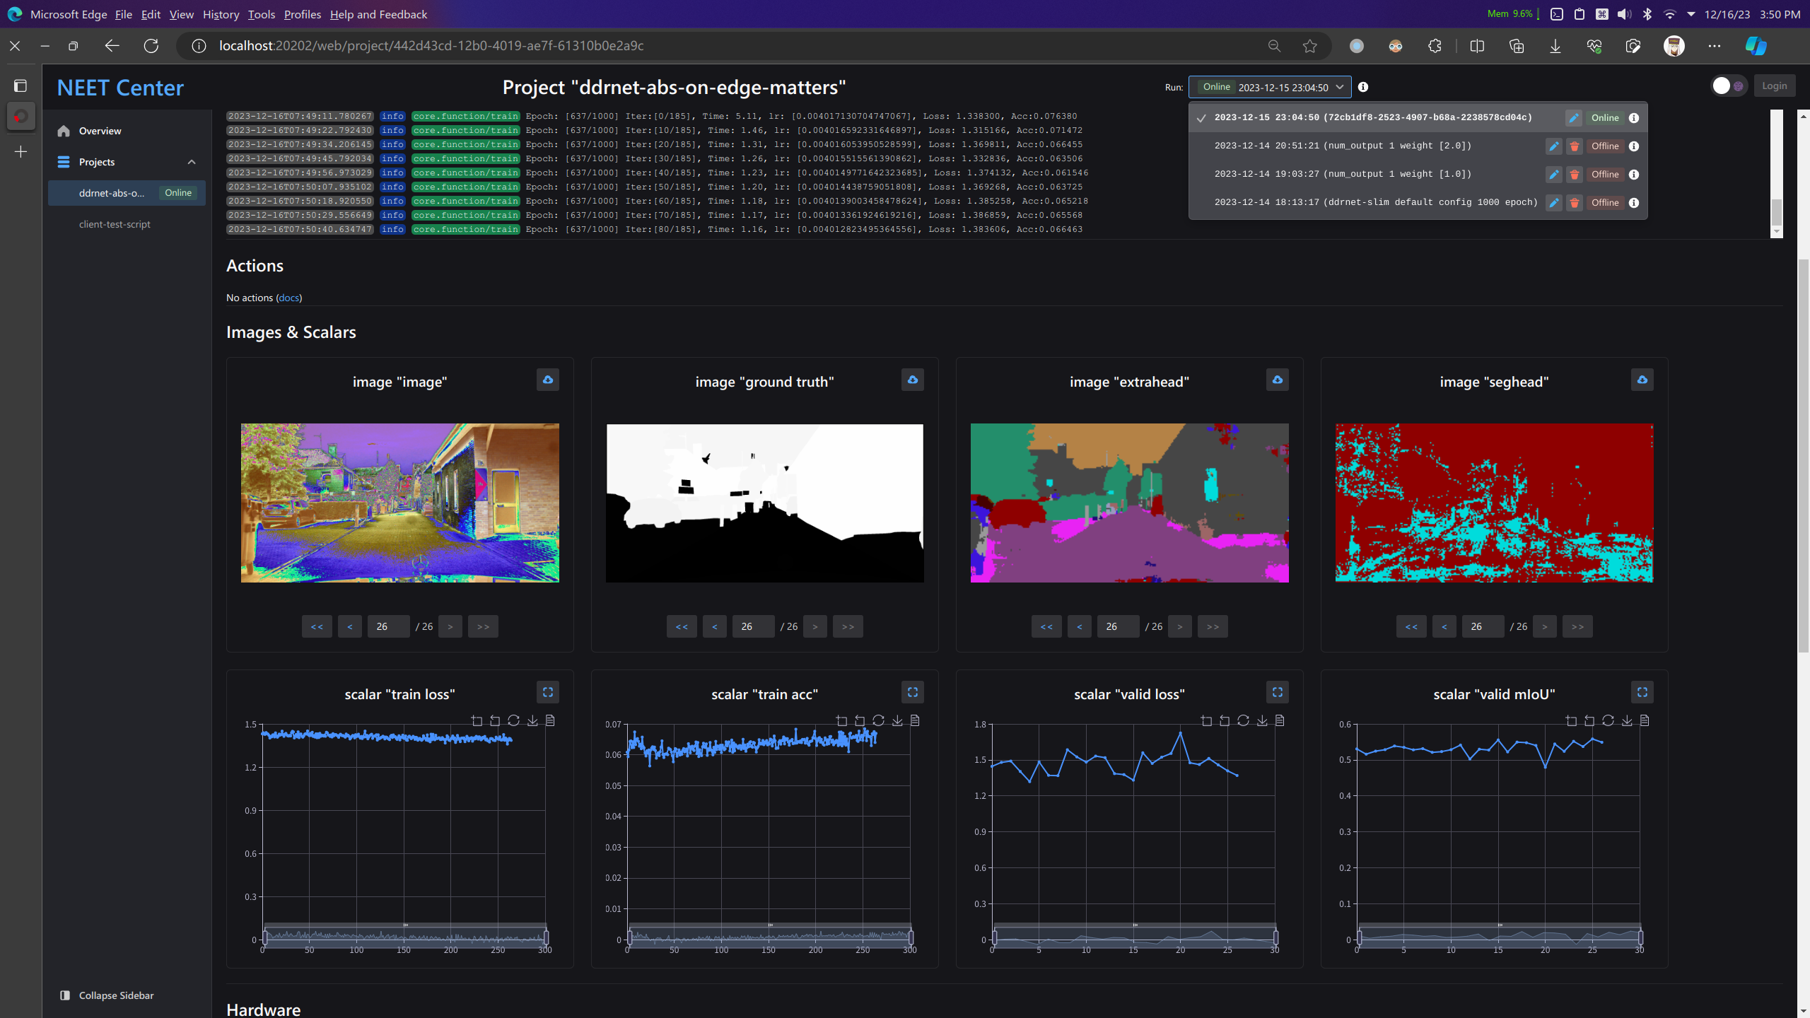The height and width of the screenshot is (1018, 1810).
Task: Open the Copilot sidebar
Action: (x=1756, y=46)
